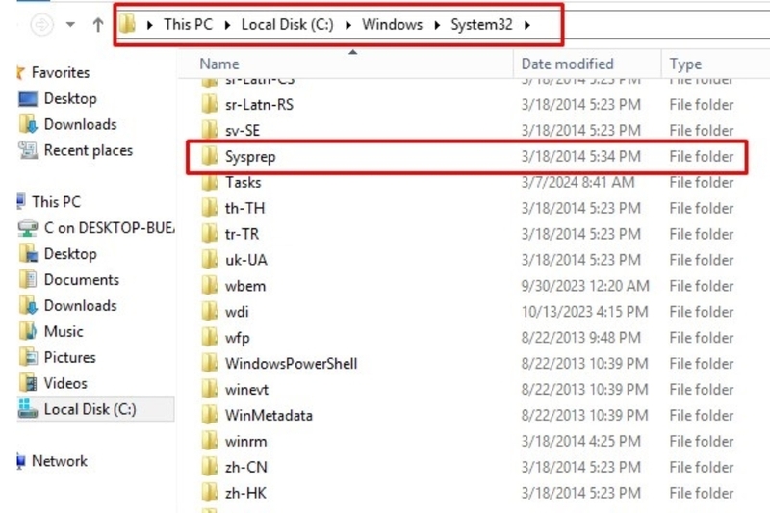Select Favorites in the navigation pane
Image resolution: width=770 pixels, height=513 pixels.
(x=61, y=72)
